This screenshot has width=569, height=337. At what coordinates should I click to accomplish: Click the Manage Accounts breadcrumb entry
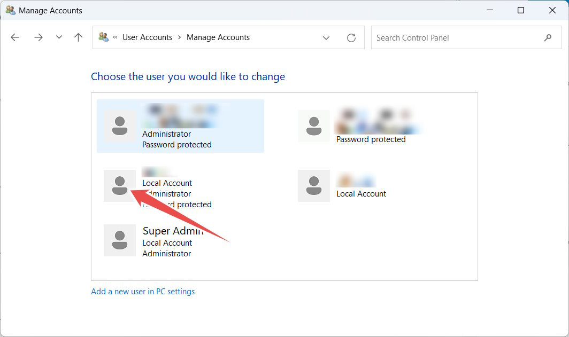pyautogui.click(x=218, y=37)
